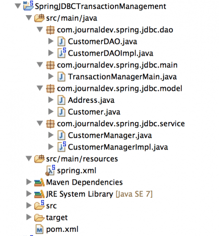
Task: Select the com.journaldev.spring.jdbc.service package label
Action: [121, 124]
